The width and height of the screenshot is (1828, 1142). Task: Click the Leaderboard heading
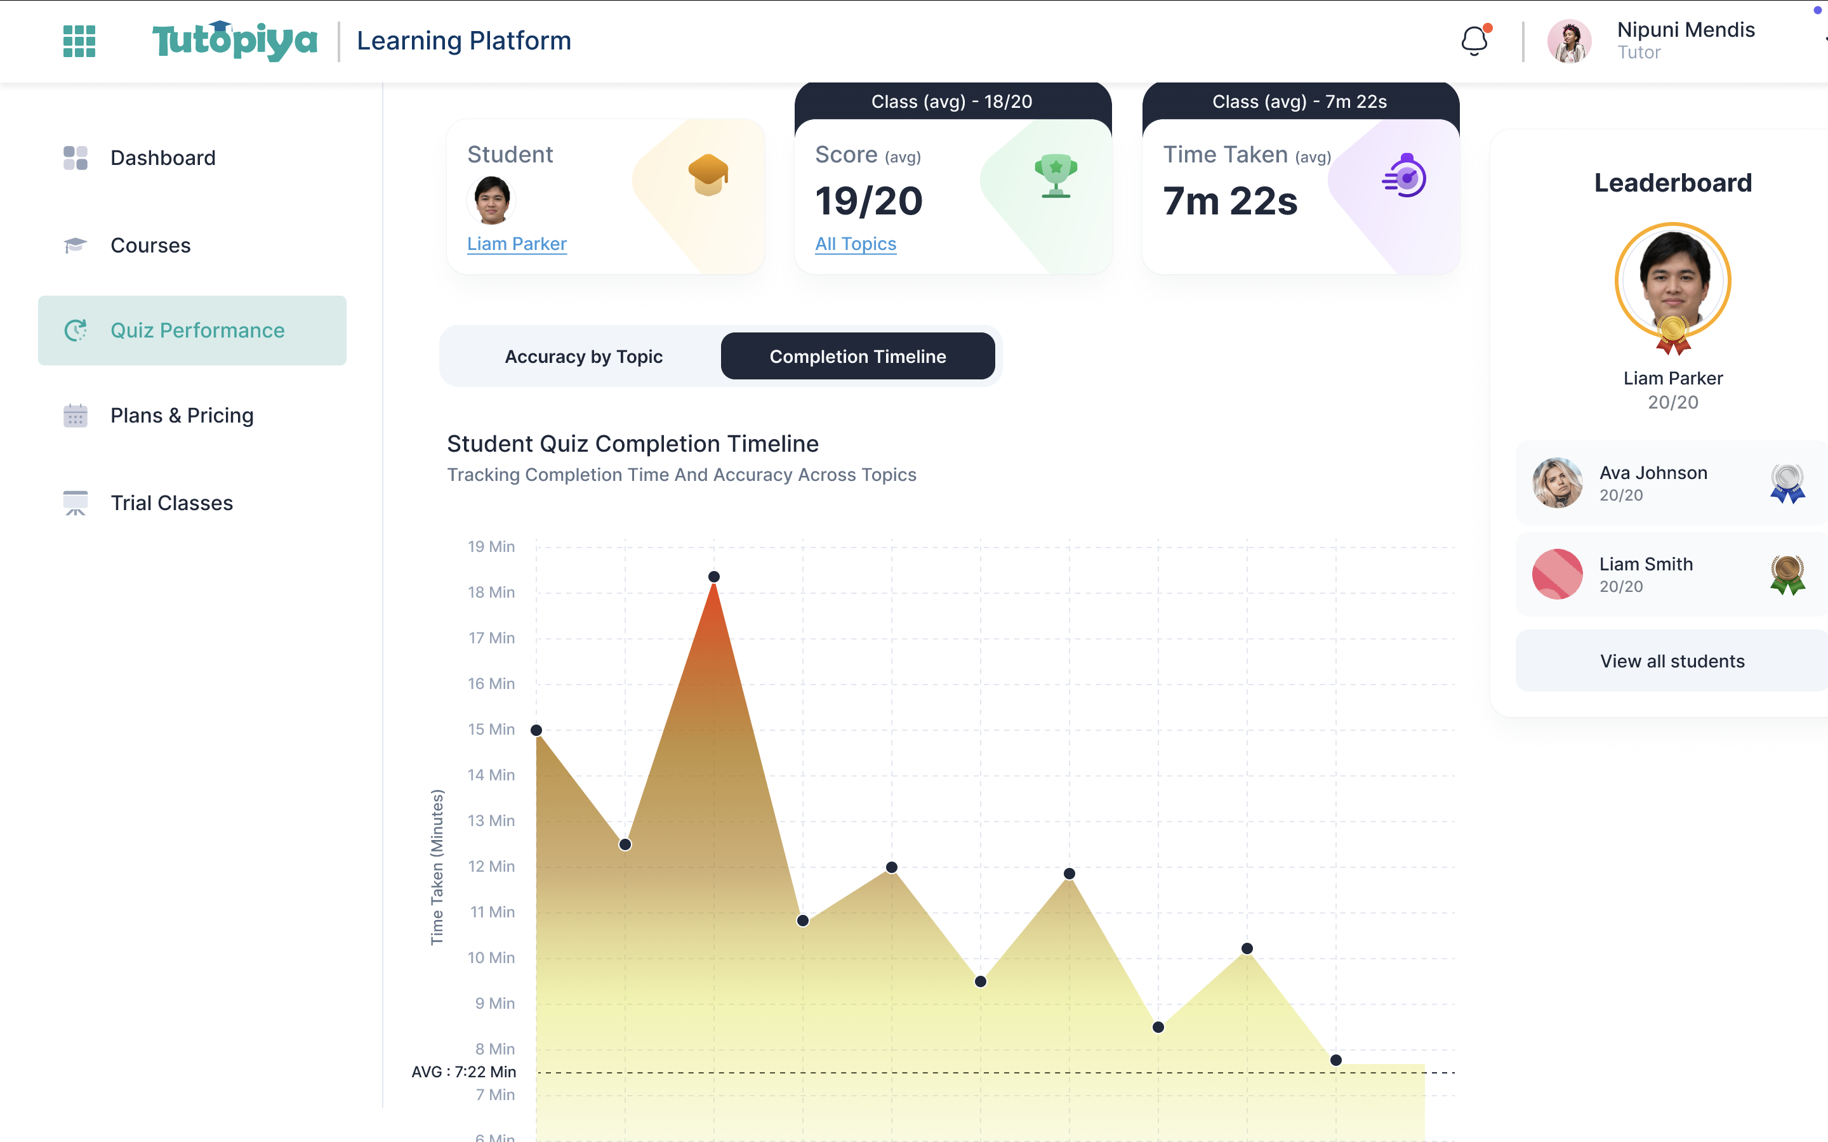pos(1673,183)
